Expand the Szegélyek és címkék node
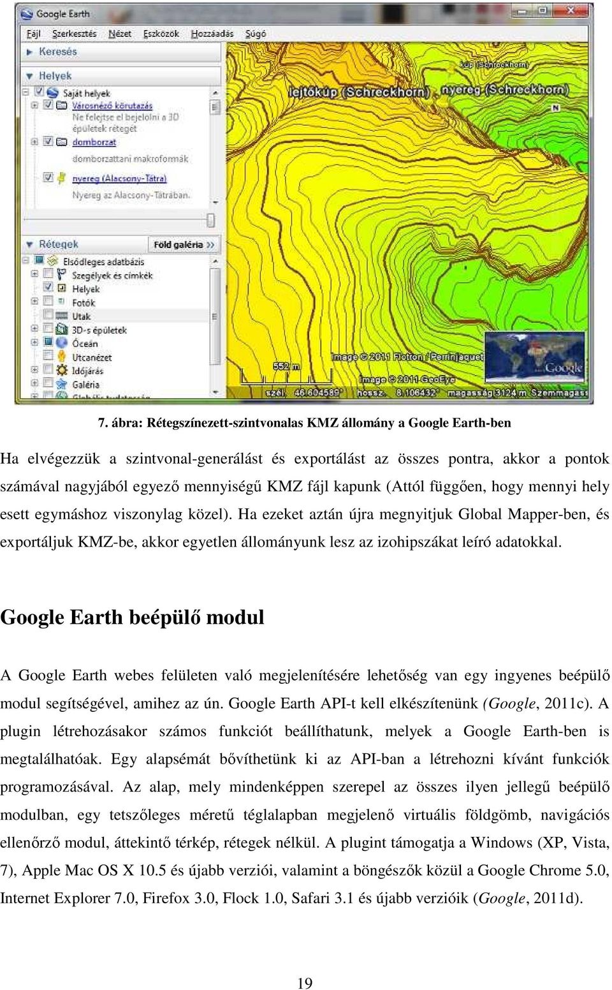The height and width of the screenshot is (990, 612). [34, 274]
